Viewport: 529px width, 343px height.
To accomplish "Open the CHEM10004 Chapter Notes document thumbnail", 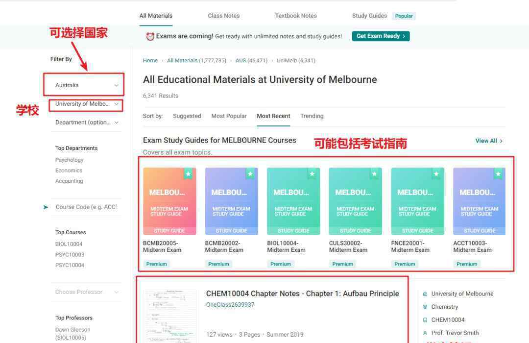I will 170,317.
